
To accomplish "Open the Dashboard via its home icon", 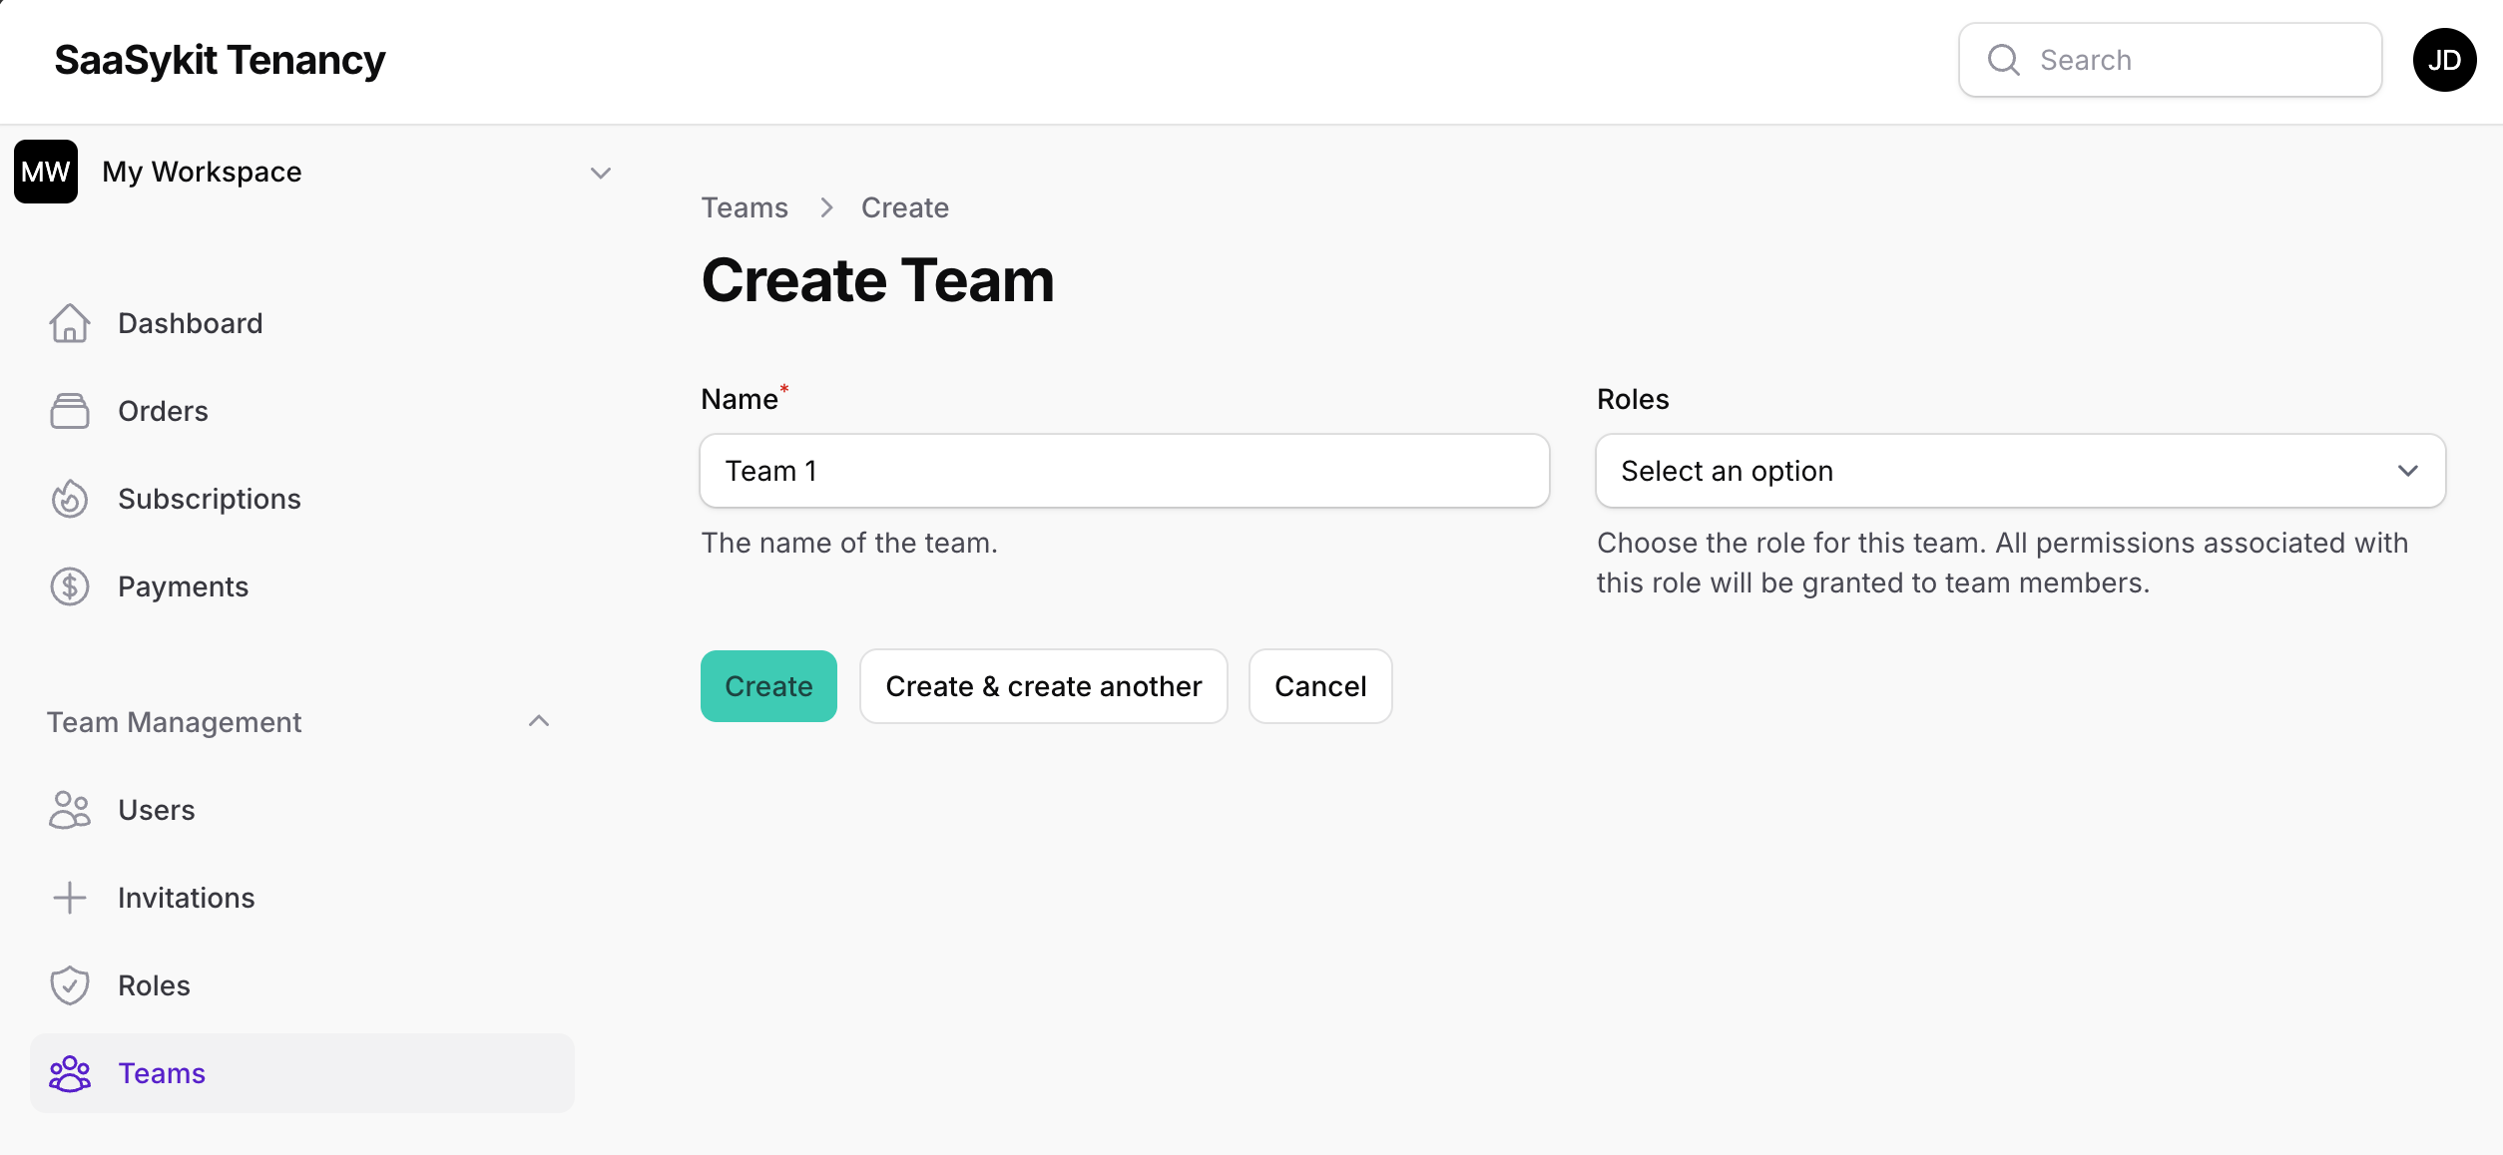I will click(x=69, y=322).
